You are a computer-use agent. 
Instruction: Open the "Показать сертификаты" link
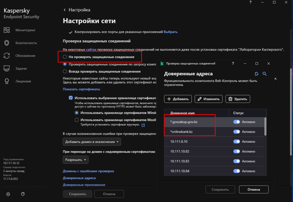pos(81,89)
